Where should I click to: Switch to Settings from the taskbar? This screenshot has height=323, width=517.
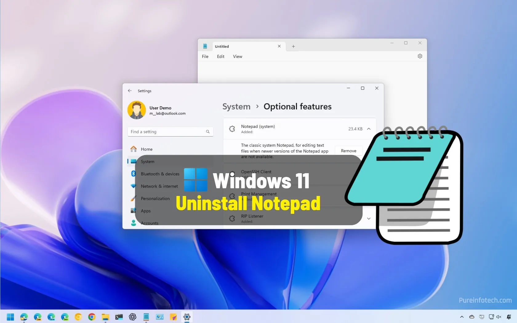[187, 317]
